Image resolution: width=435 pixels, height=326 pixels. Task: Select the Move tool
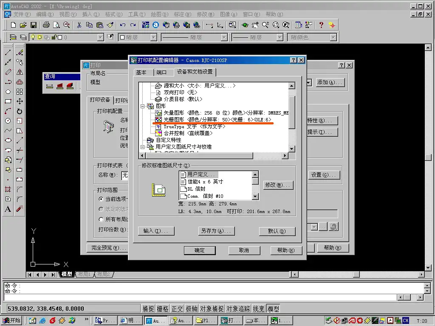pos(20,101)
